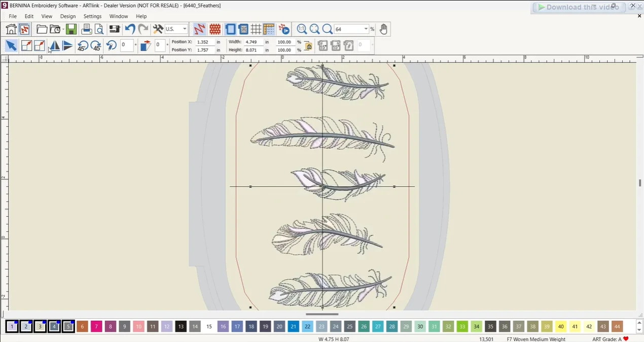Undo the last action
This screenshot has width=644, height=342.
pyautogui.click(x=130, y=29)
